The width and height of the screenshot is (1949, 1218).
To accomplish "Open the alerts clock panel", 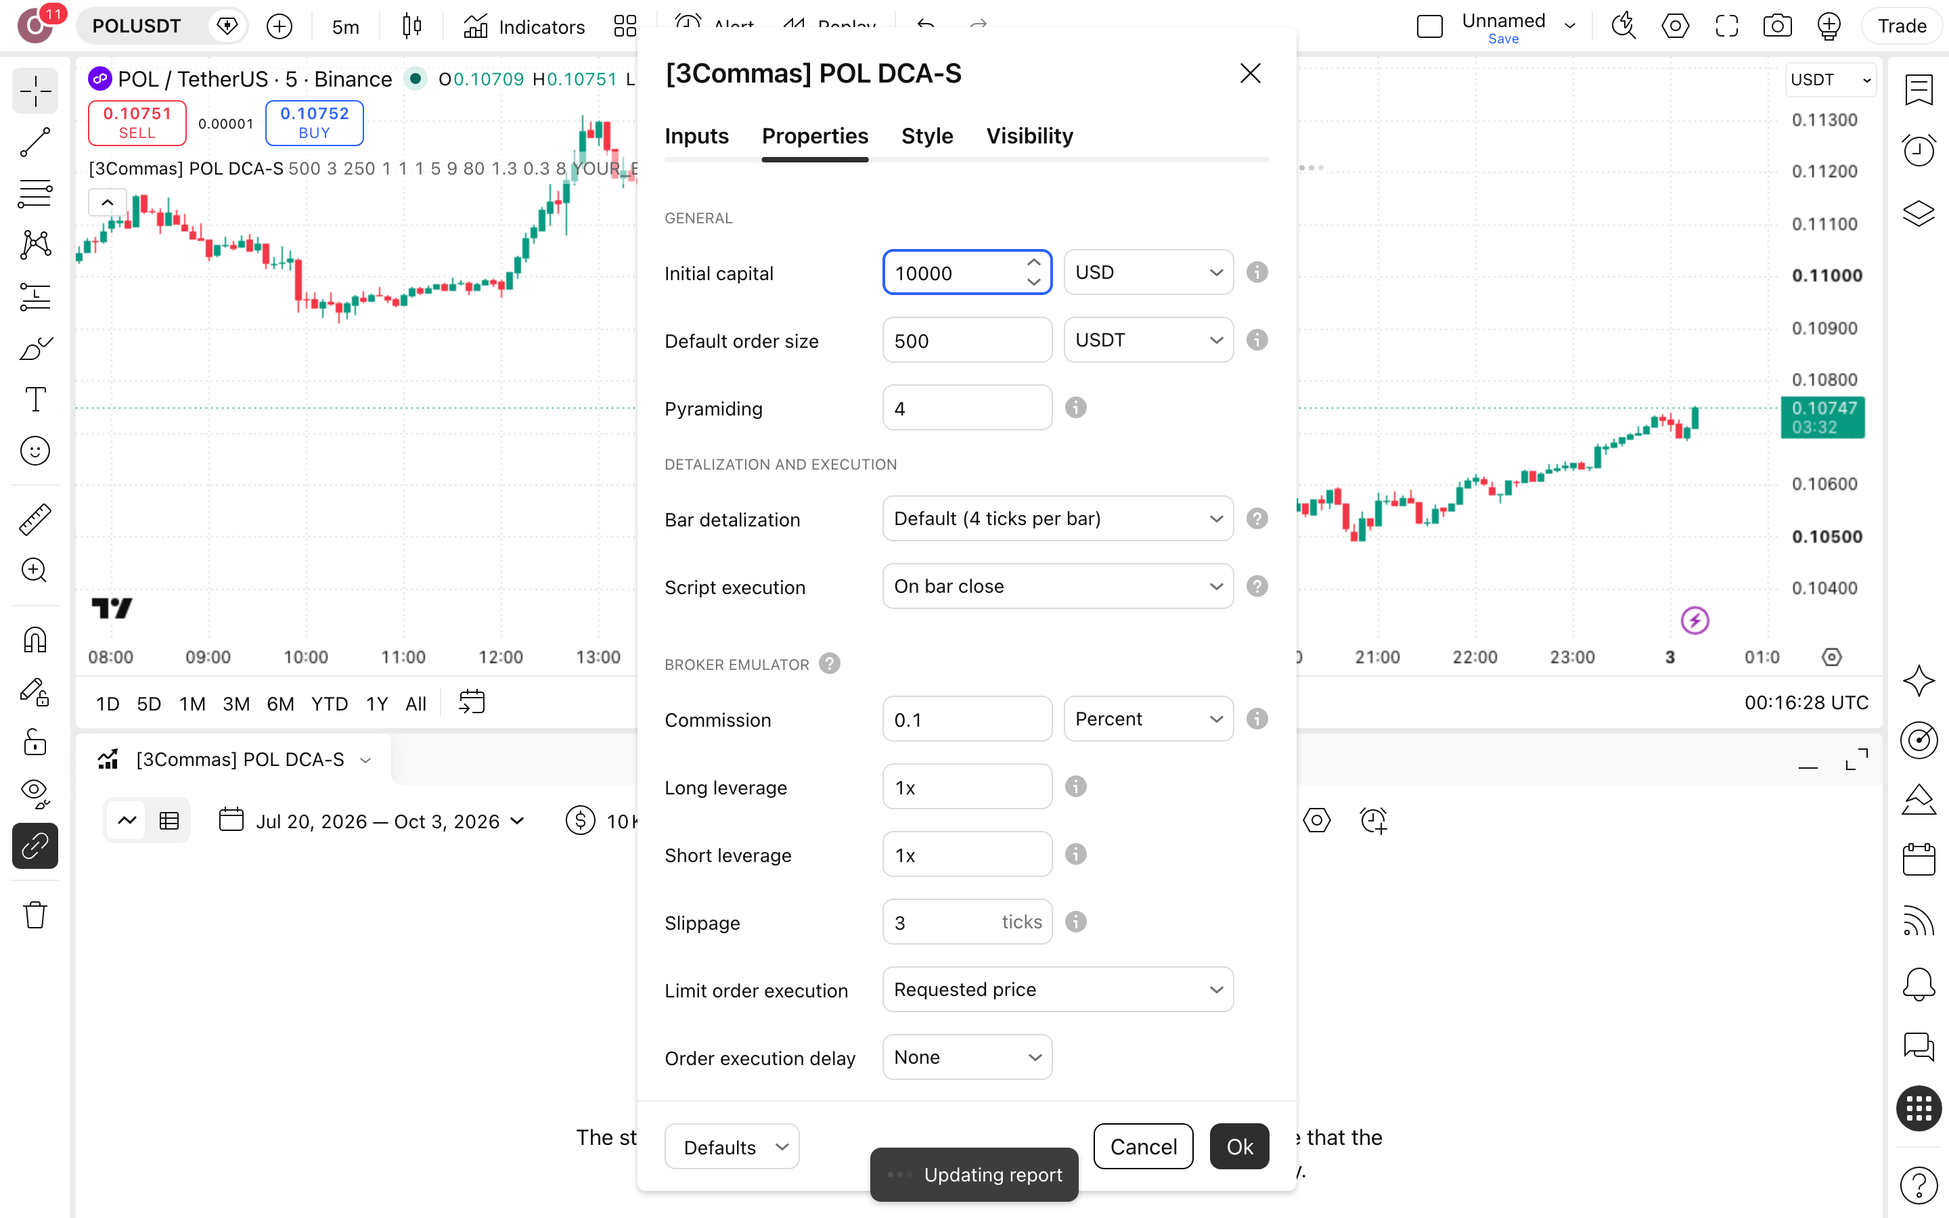I will tap(1919, 150).
